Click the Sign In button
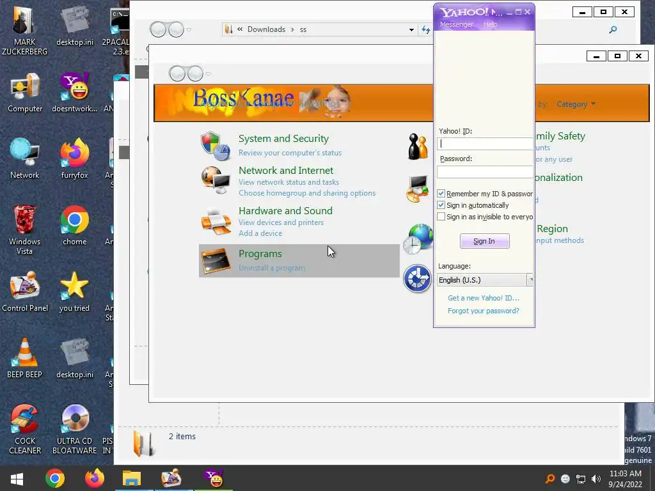The width and height of the screenshot is (655, 491). 485,241
